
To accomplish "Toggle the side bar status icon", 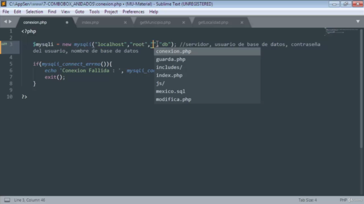I will (x=7, y=200).
